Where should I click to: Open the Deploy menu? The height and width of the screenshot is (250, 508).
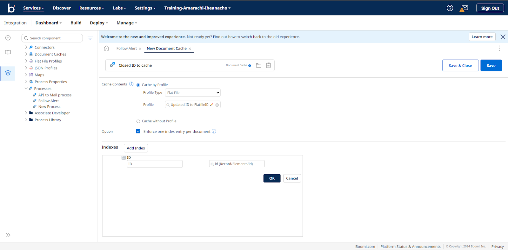point(99,23)
